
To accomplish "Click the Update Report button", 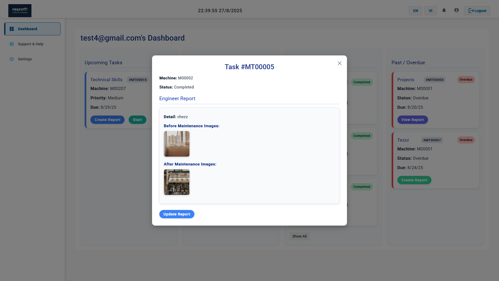I will coord(177,214).
